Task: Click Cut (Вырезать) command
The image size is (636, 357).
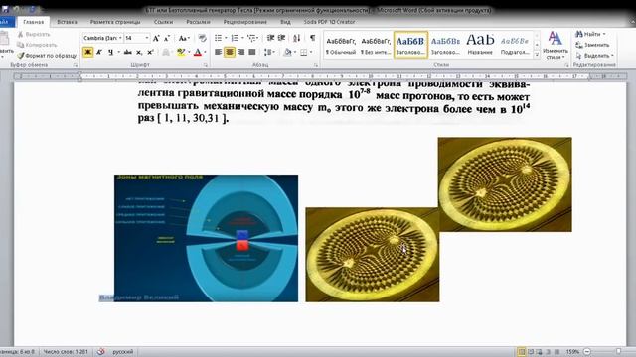Action: click(x=34, y=35)
